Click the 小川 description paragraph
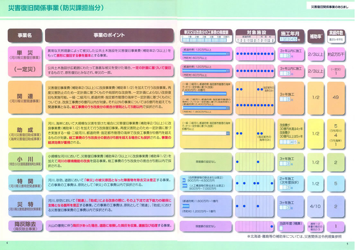The height and width of the screenshot is (250, 355). pyautogui.click(x=109, y=161)
